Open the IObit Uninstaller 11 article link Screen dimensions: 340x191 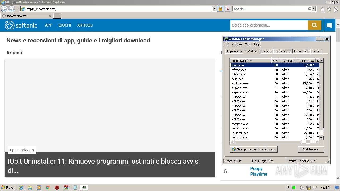pyautogui.click(x=104, y=166)
